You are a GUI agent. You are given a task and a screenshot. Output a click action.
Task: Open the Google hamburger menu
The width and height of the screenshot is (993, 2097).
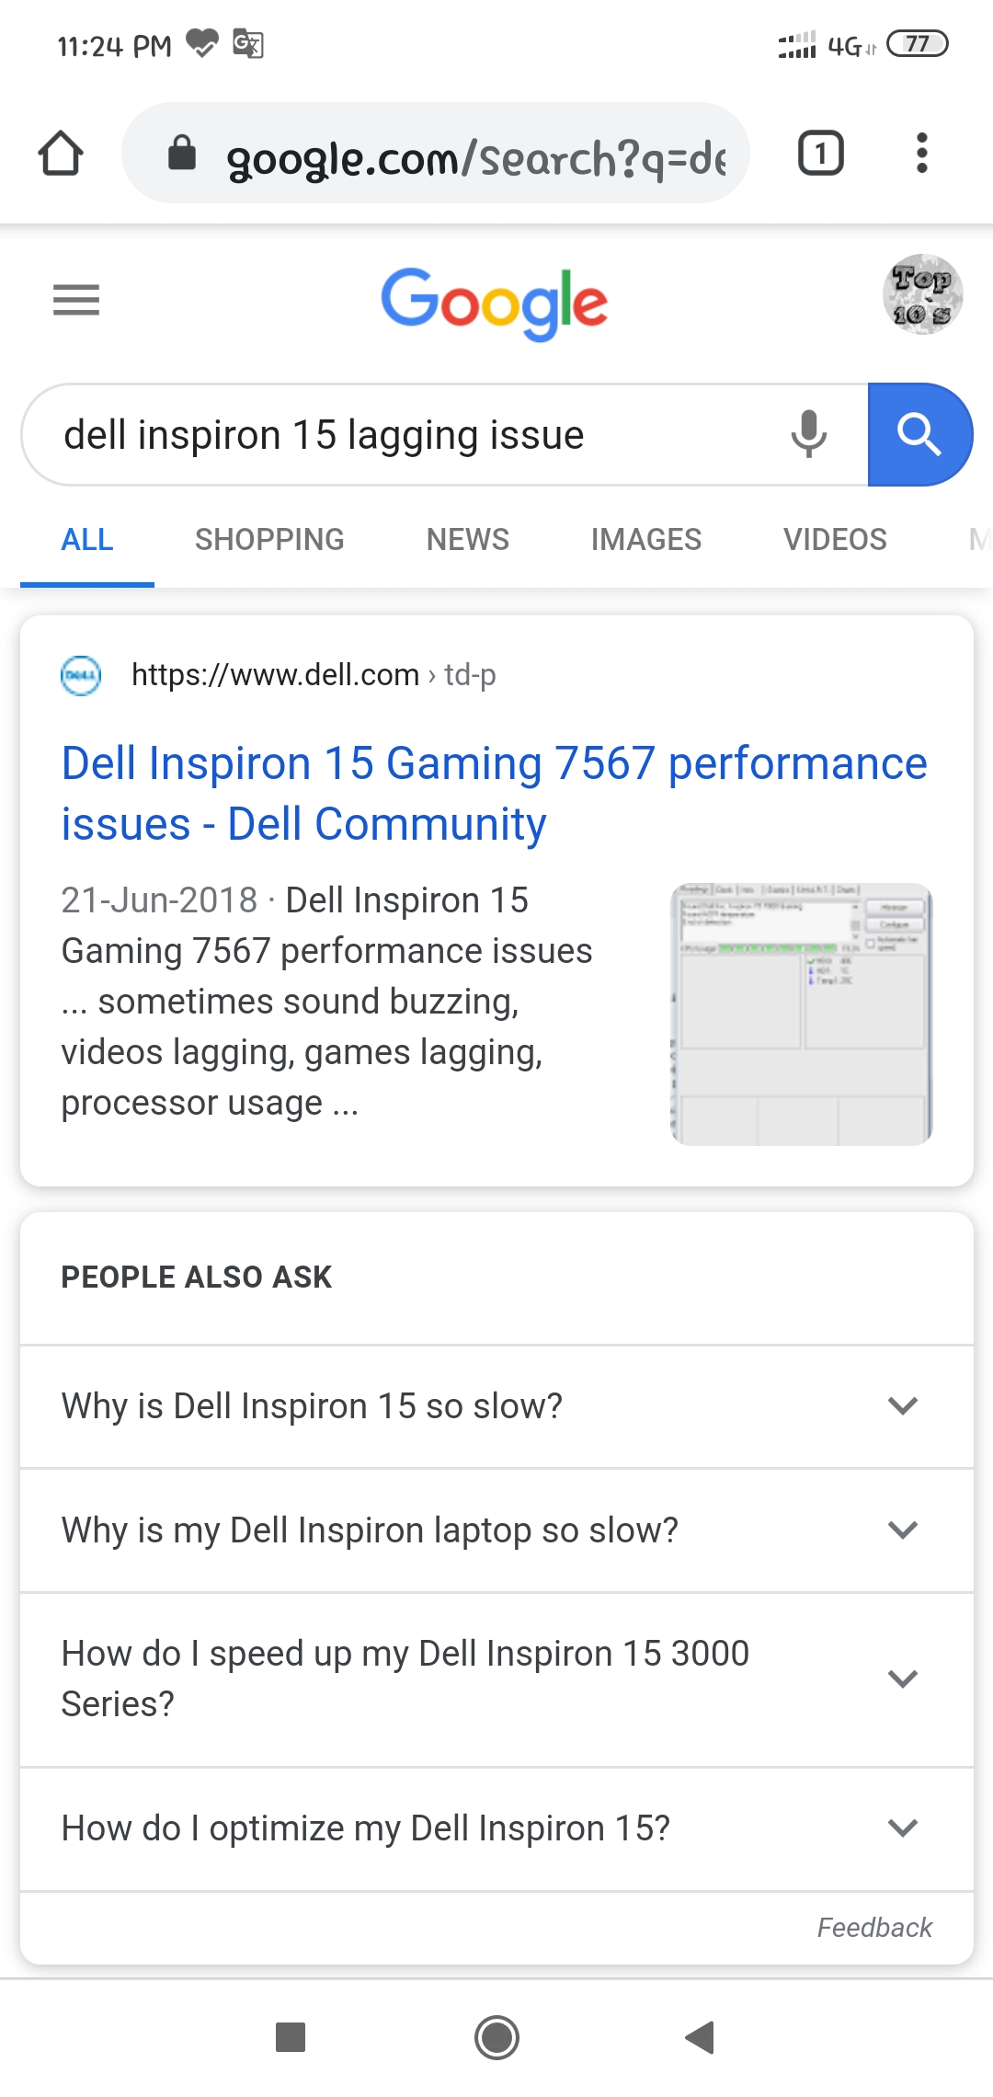coord(76,300)
